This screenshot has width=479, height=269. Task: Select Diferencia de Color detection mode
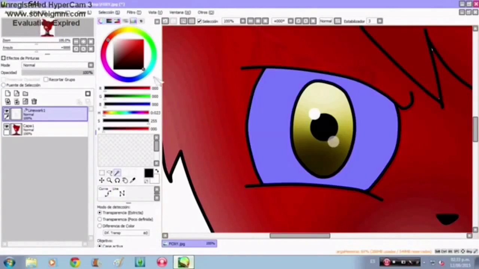point(100,226)
